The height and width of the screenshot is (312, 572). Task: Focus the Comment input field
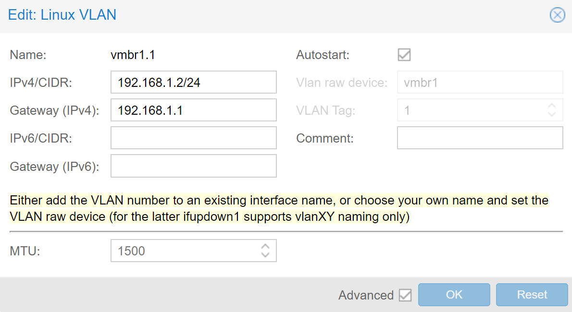[x=480, y=138]
